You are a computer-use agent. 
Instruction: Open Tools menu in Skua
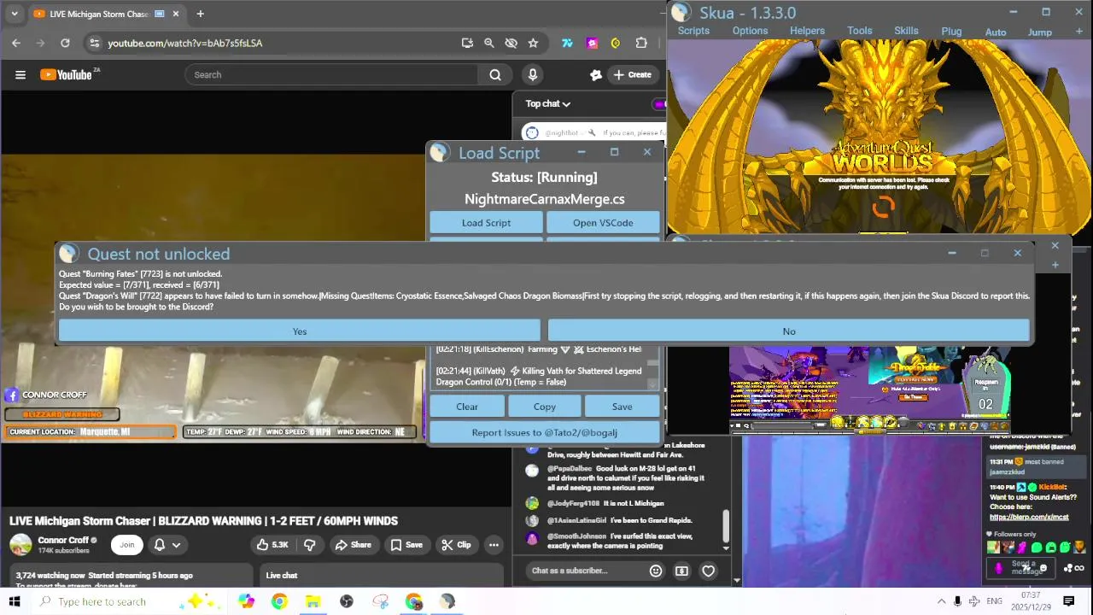(x=860, y=31)
